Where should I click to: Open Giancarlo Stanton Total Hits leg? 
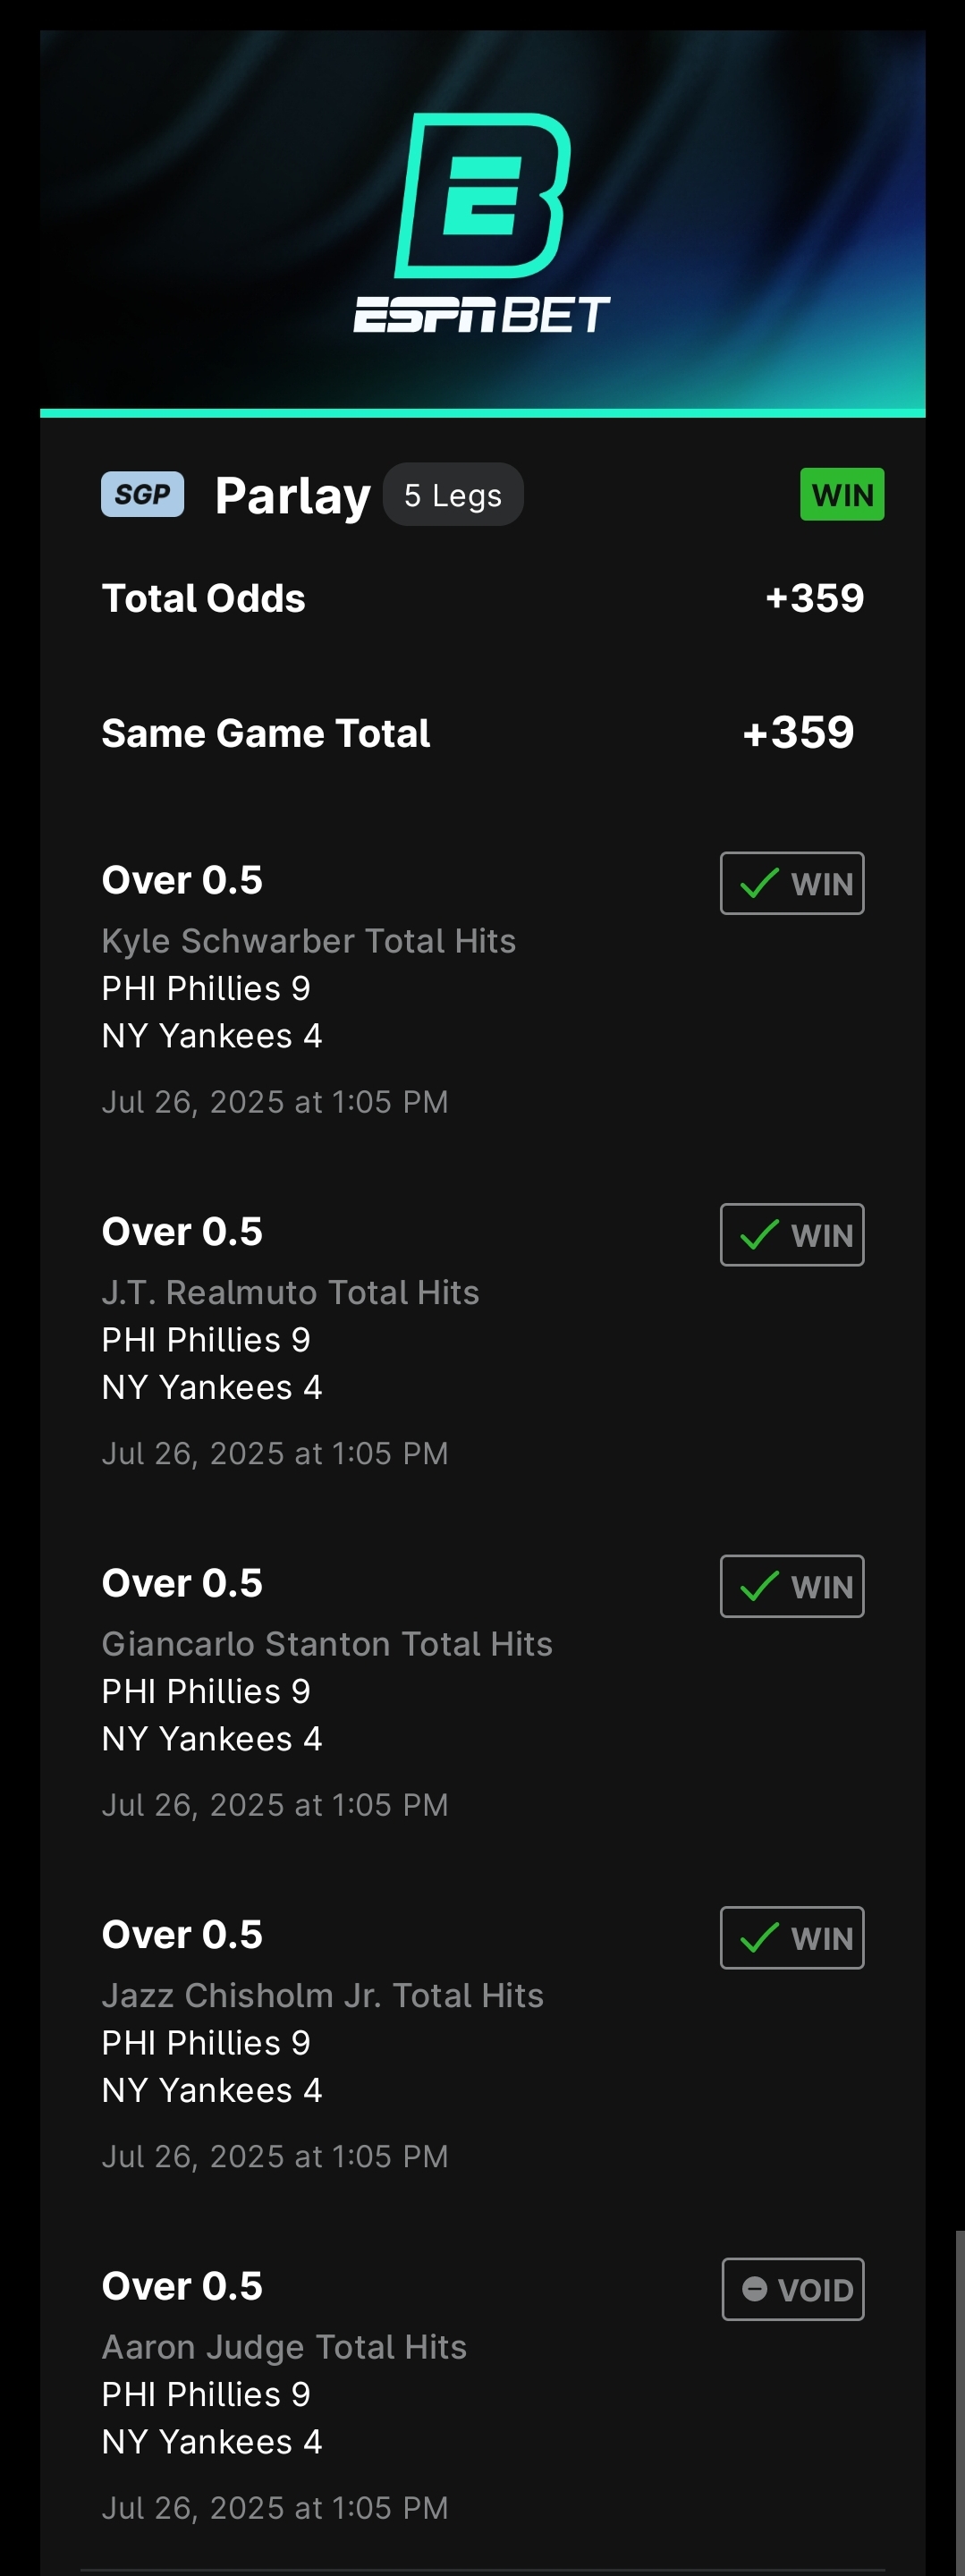327,1644
